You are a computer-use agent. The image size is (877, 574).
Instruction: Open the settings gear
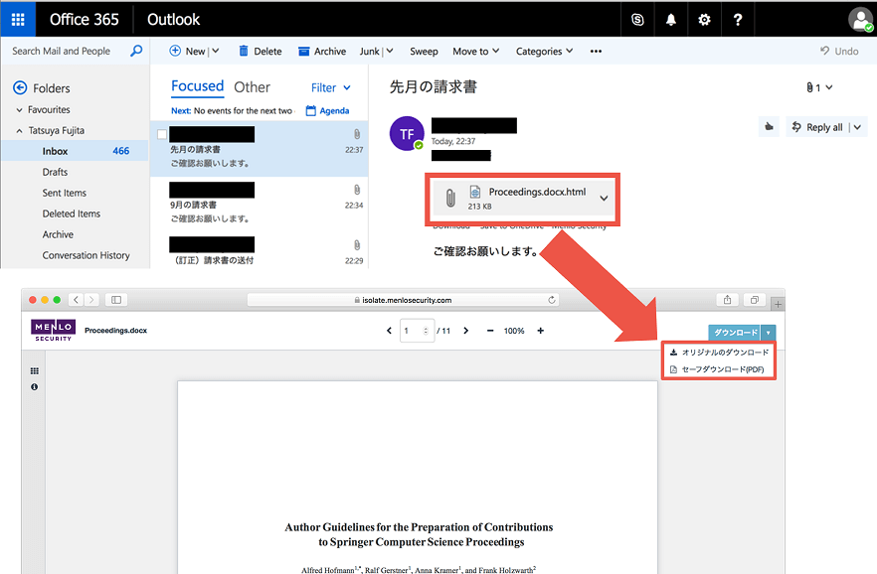pos(704,20)
